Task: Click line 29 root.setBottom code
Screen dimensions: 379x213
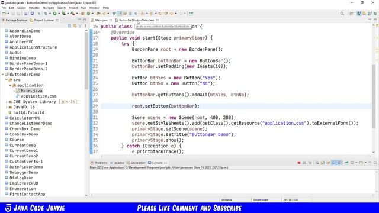Action: point(166,106)
